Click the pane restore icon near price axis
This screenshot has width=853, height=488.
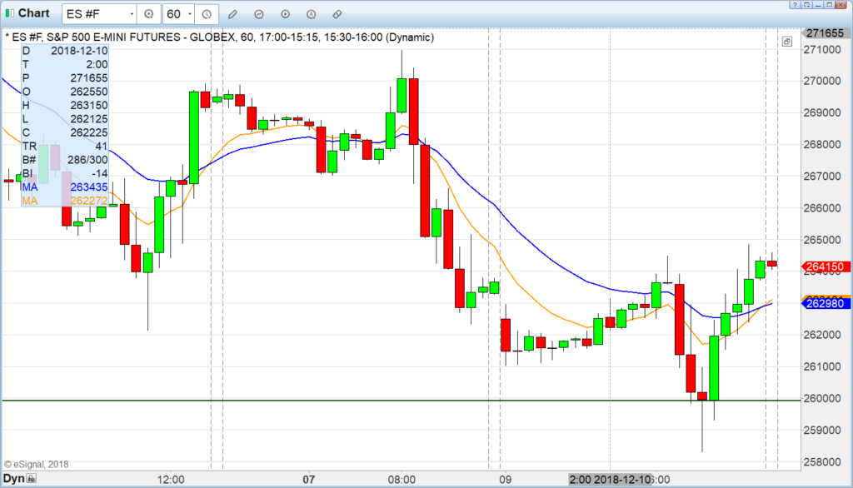point(786,42)
